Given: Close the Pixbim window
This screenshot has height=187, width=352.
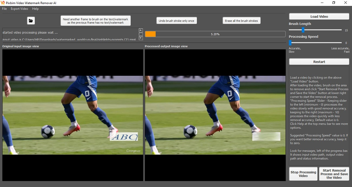Looking at the screenshot, I should click(x=346, y=3).
